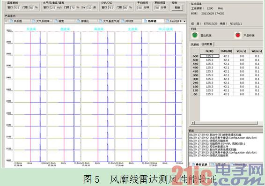Click the green radar host status light
This screenshot has width=265, height=186.
[x=195, y=35]
